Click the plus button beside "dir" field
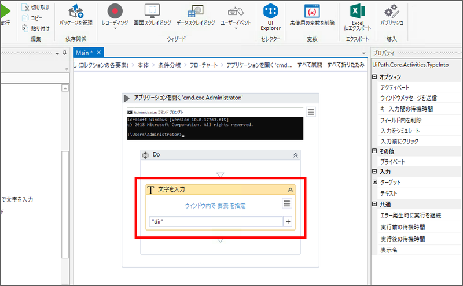The width and height of the screenshot is (463, 286). (x=288, y=221)
